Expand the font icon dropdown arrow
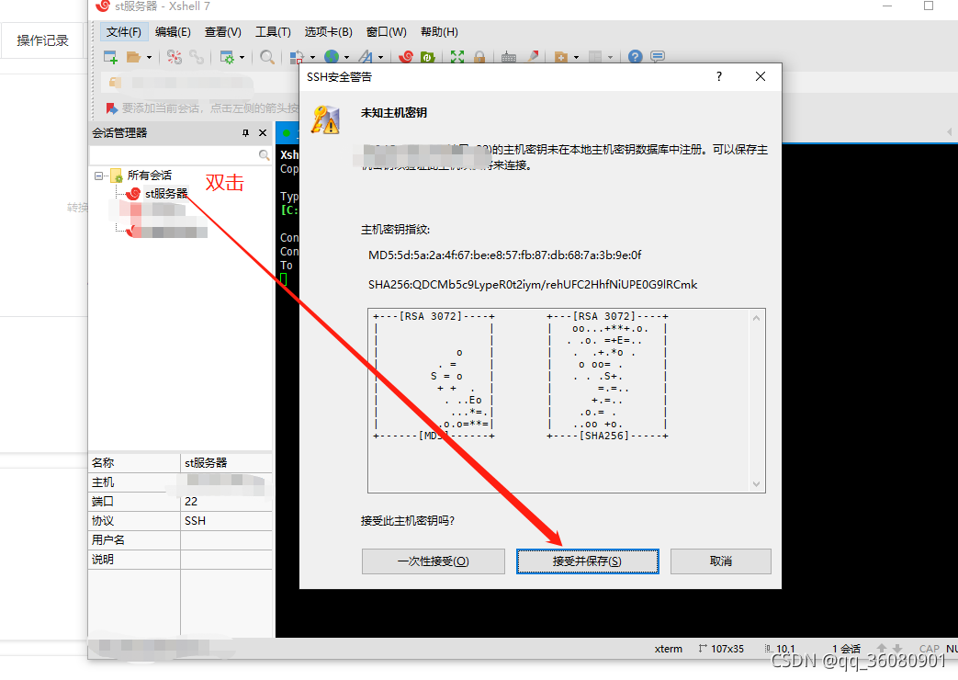The width and height of the screenshot is (958, 680). (x=380, y=58)
